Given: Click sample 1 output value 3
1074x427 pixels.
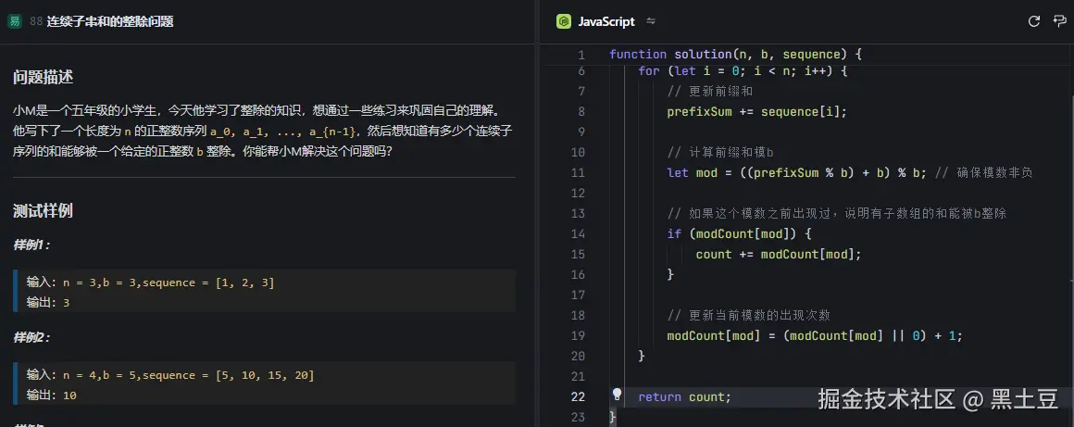Looking at the screenshot, I should pos(67,302).
